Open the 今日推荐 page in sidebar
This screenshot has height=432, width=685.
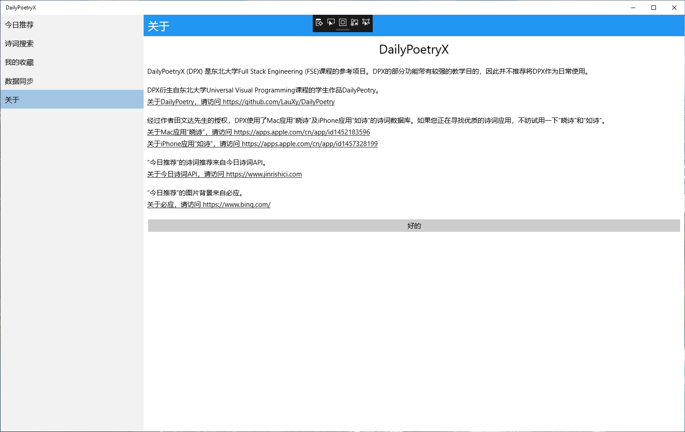coord(72,25)
